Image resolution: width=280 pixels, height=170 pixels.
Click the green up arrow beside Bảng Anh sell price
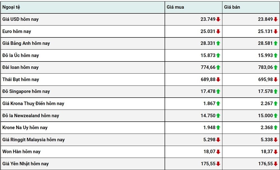tap(276, 43)
